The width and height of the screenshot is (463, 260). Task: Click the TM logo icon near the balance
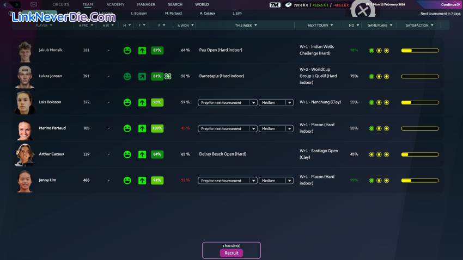[275, 4]
